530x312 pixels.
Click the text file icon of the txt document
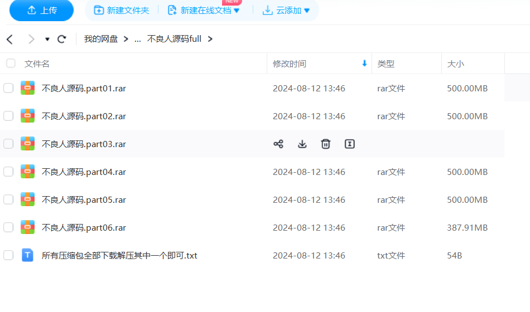click(27, 255)
